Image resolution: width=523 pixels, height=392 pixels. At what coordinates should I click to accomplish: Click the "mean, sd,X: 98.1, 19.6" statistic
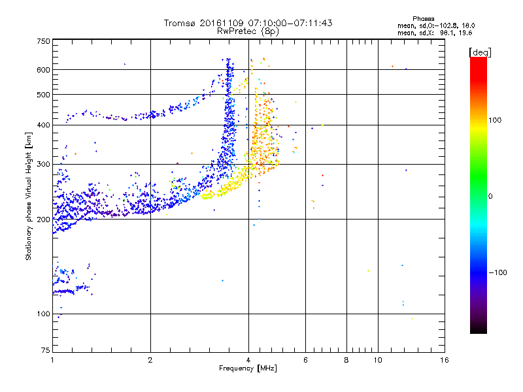pyautogui.click(x=435, y=33)
